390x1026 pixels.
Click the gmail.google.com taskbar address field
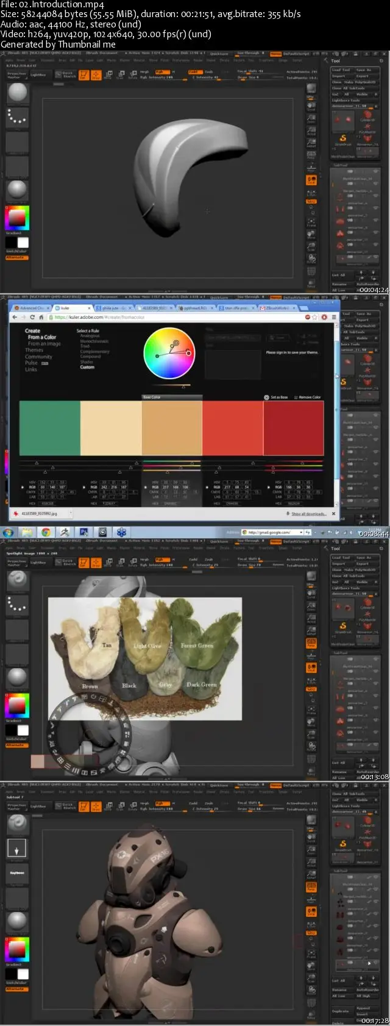[x=272, y=532]
